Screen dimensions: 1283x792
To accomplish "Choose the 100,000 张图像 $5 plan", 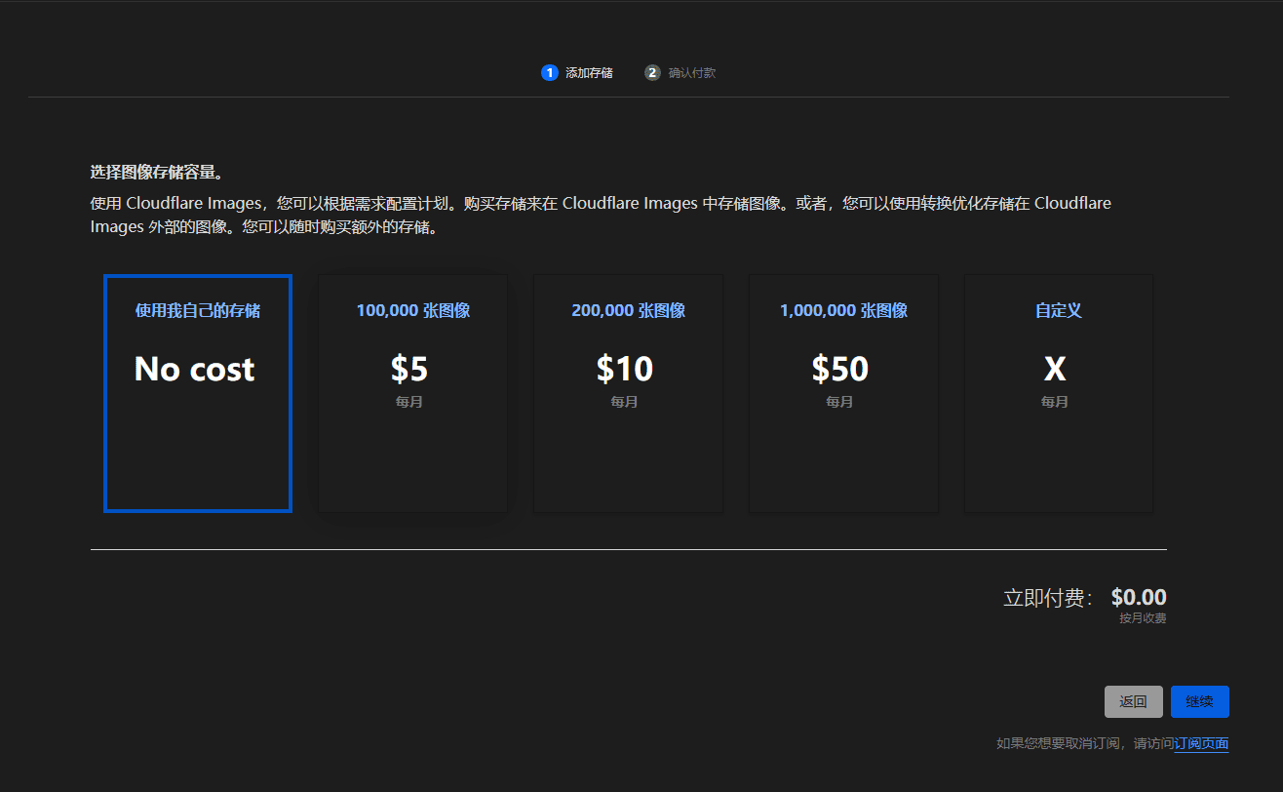I will coord(412,393).
